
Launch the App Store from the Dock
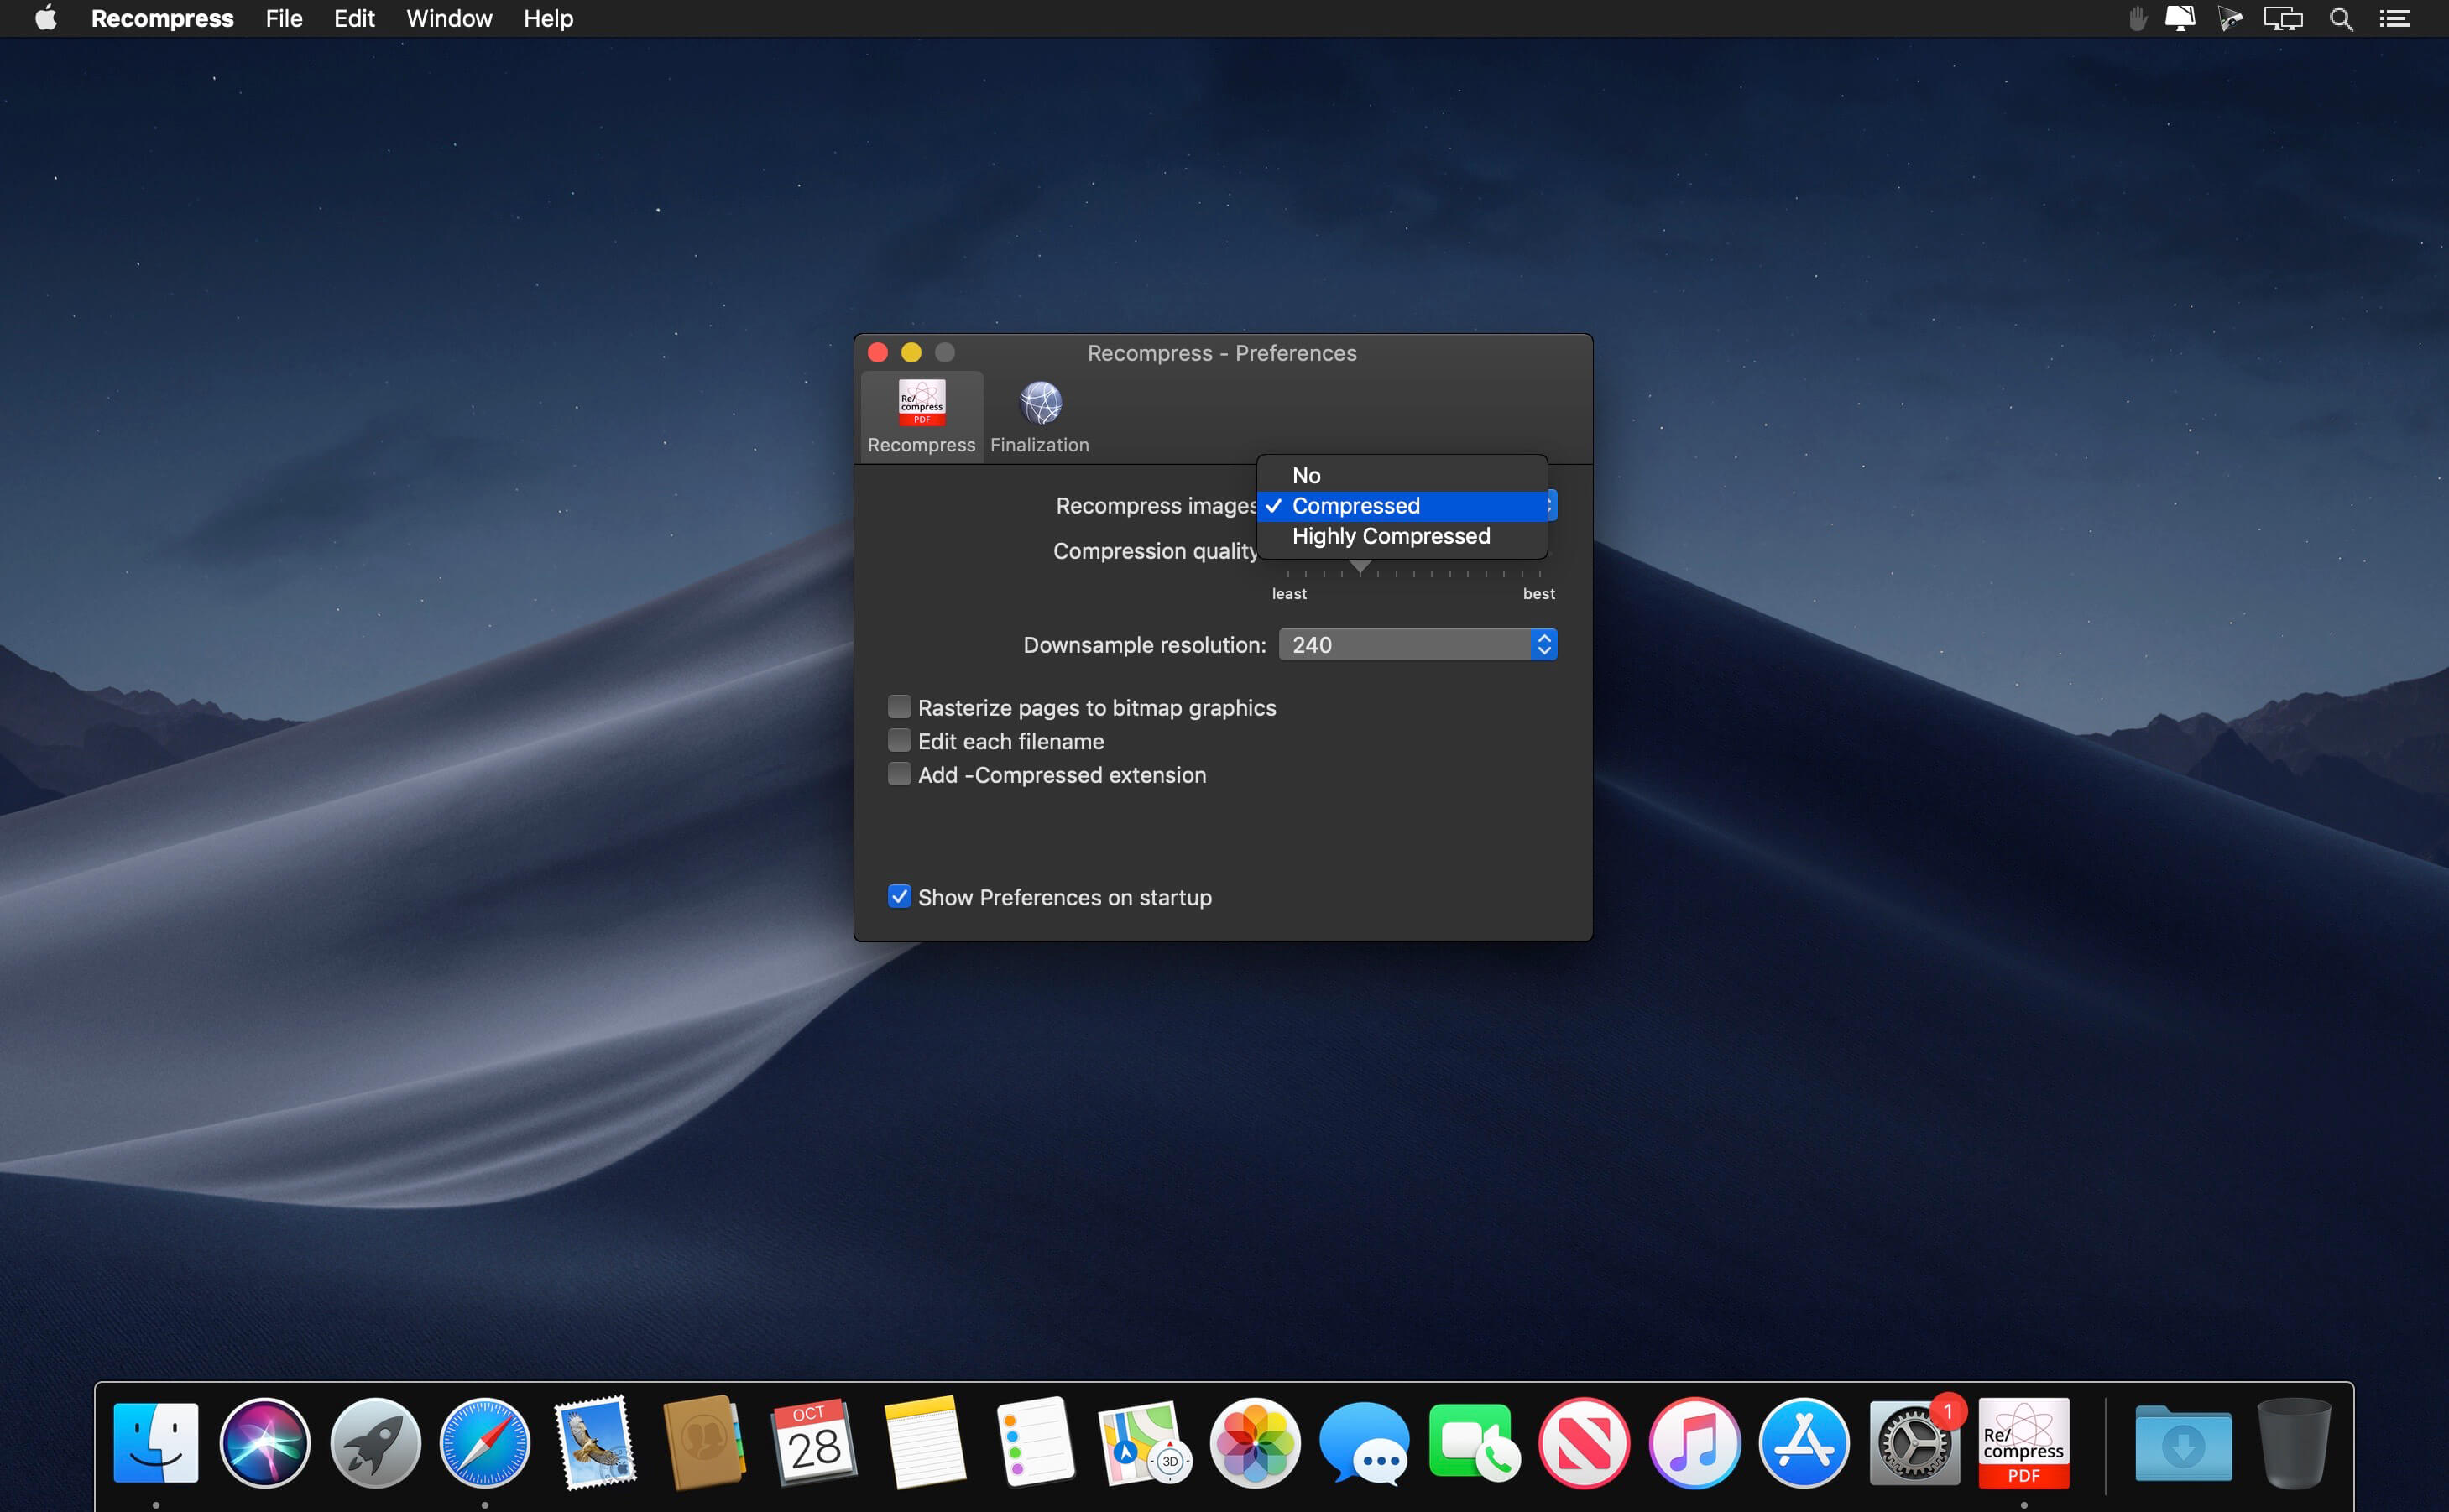click(1803, 1442)
